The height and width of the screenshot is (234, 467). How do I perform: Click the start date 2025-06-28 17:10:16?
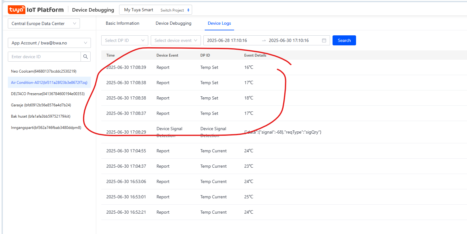(x=227, y=40)
